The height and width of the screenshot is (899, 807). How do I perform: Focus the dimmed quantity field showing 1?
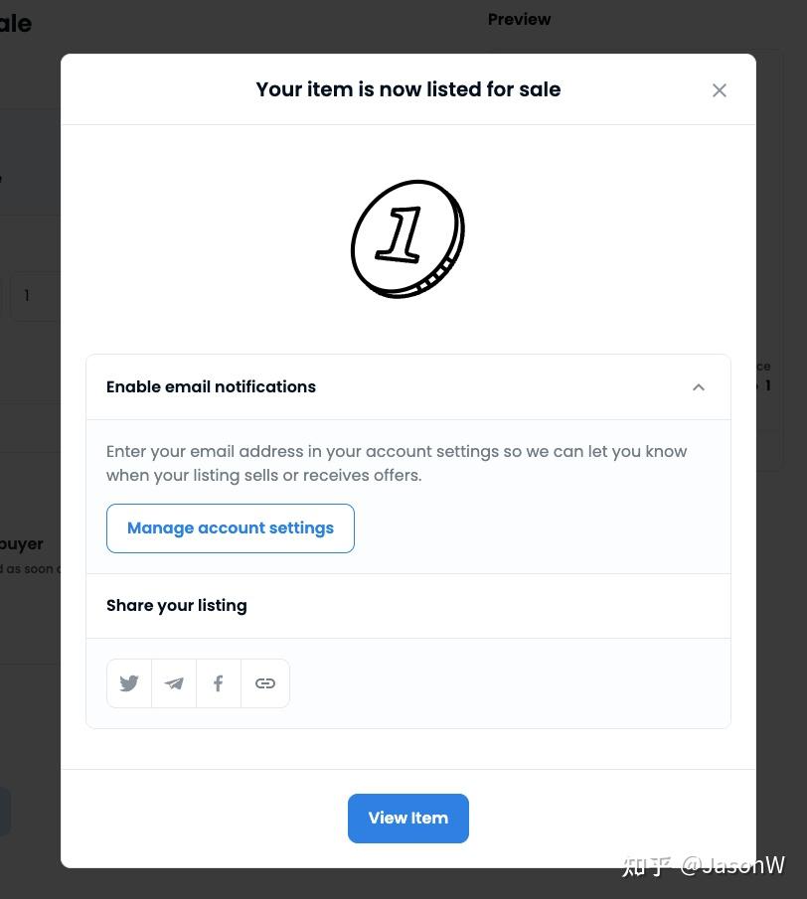tap(36, 296)
